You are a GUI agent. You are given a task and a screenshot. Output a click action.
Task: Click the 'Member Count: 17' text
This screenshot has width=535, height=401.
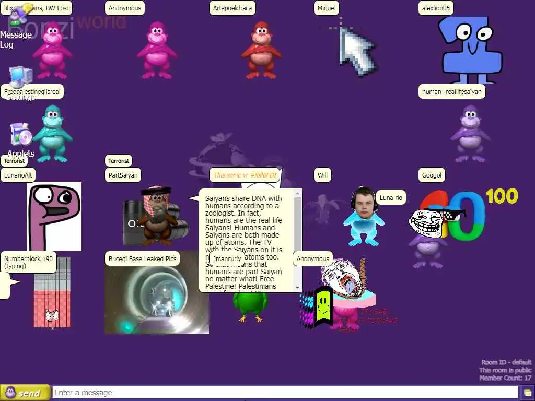click(505, 378)
